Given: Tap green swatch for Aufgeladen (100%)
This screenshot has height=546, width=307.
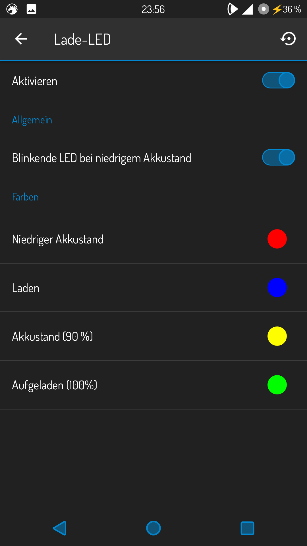Looking at the screenshot, I should tap(277, 385).
